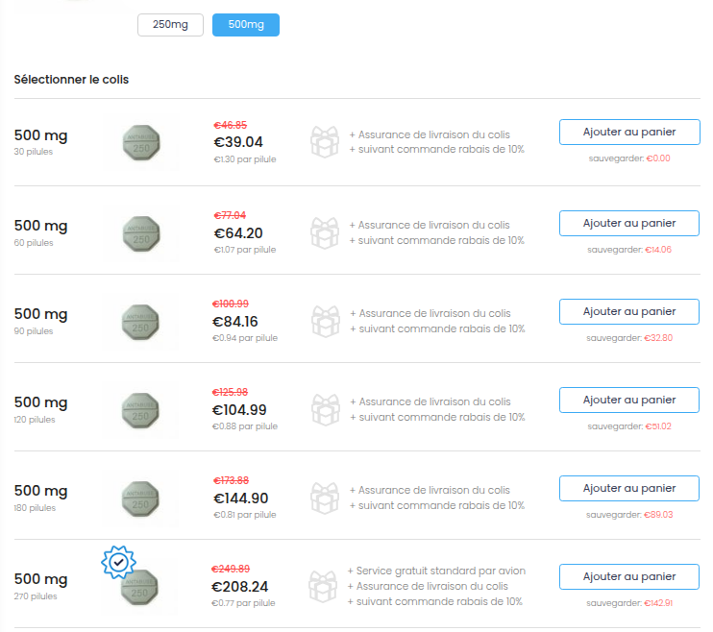The image size is (713, 632).
Task: Click the €39.04 price of 30 pilules
Action: (x=237, y=142)
